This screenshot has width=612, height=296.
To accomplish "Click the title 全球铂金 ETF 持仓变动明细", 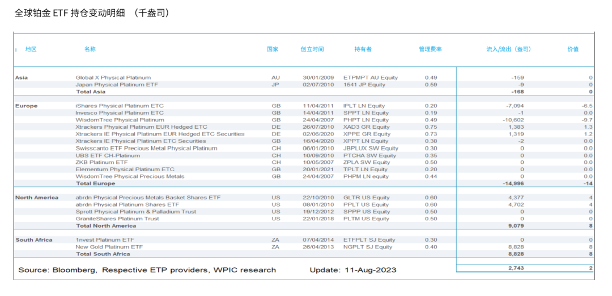I will (x=70, y=13).
